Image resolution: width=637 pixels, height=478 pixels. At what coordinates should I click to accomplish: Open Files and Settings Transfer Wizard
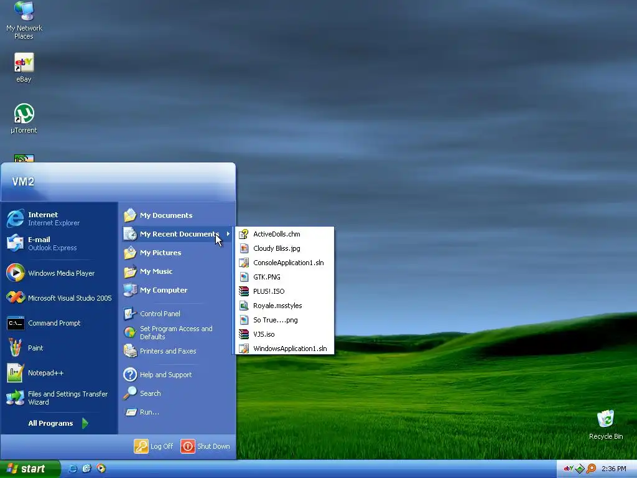coord(59,398)
